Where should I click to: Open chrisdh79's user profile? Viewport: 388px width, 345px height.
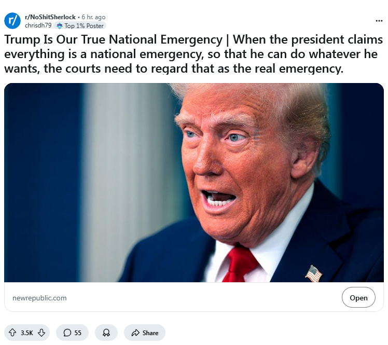(x=38, y=25)
